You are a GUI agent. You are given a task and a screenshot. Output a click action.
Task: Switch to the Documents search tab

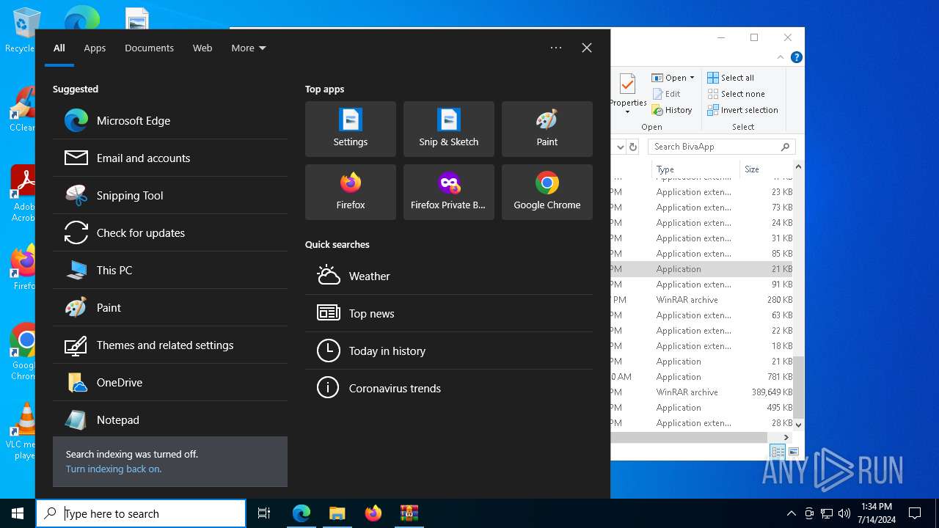(149, 48)
